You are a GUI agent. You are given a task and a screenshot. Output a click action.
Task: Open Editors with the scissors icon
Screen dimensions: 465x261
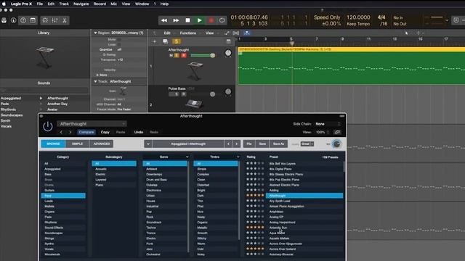[x=65, y=20]
